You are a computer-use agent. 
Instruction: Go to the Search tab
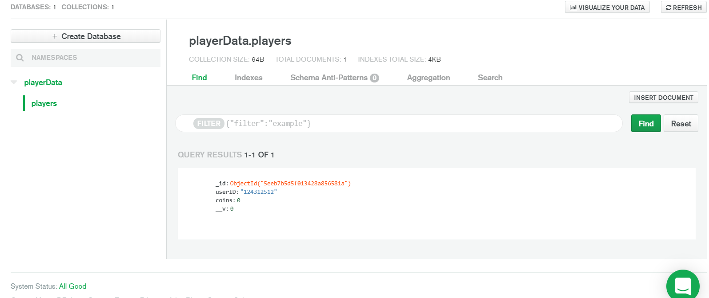pyautogui.click(x=490, y=78)
